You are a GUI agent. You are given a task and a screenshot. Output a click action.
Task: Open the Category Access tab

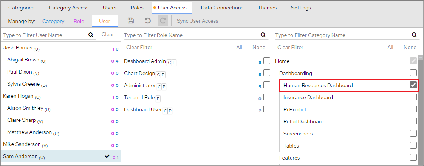tap(68, 8)
